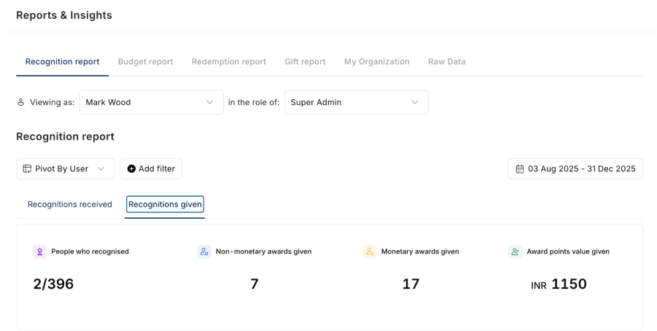Click the person icon beside Viewing as

[x=20, y=102]
